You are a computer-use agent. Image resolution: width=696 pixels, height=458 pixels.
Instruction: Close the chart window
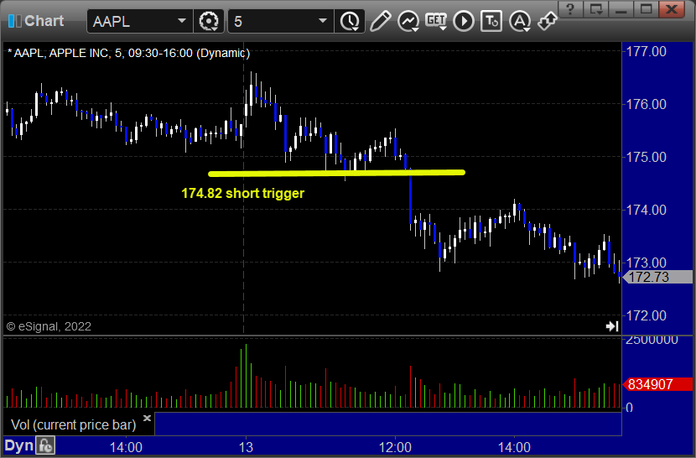672,9
